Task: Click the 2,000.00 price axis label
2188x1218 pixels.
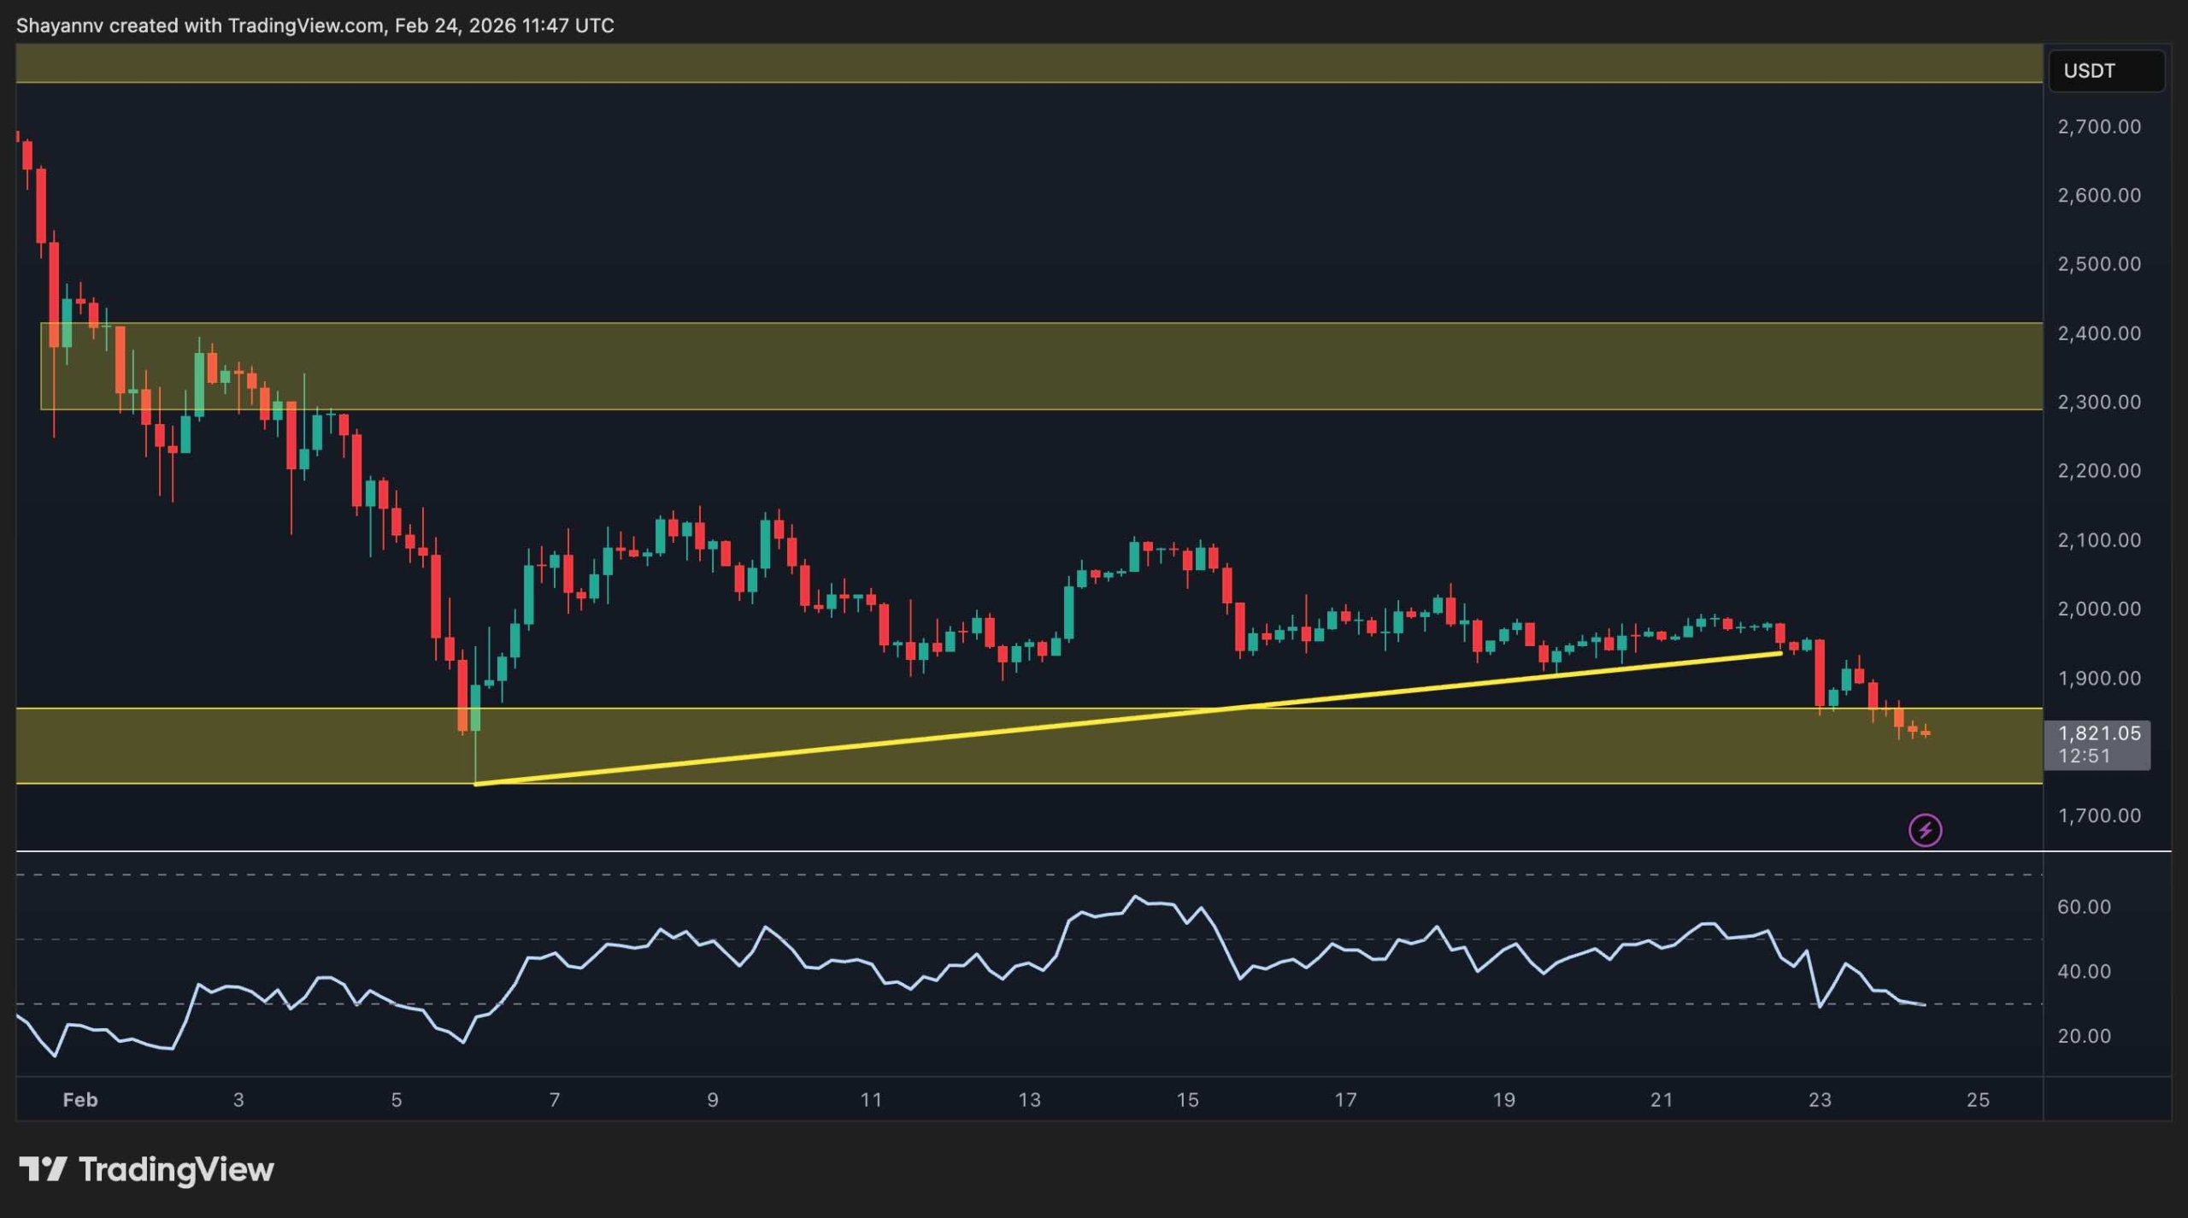Action: pos(2098,609)
